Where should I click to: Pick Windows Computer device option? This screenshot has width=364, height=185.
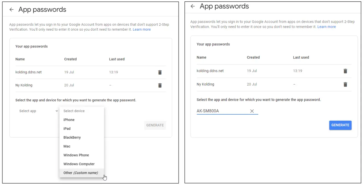point(79,164)
